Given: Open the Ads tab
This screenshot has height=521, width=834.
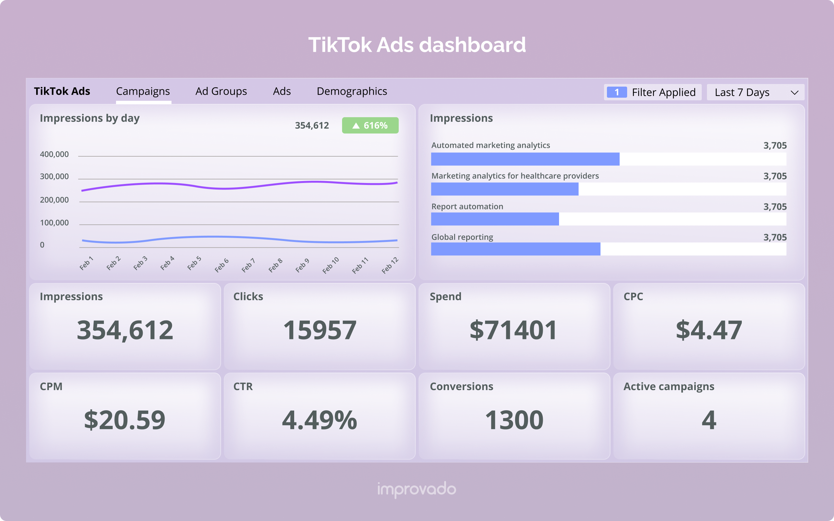Looking at the screenshot, I should click(282, 91).
